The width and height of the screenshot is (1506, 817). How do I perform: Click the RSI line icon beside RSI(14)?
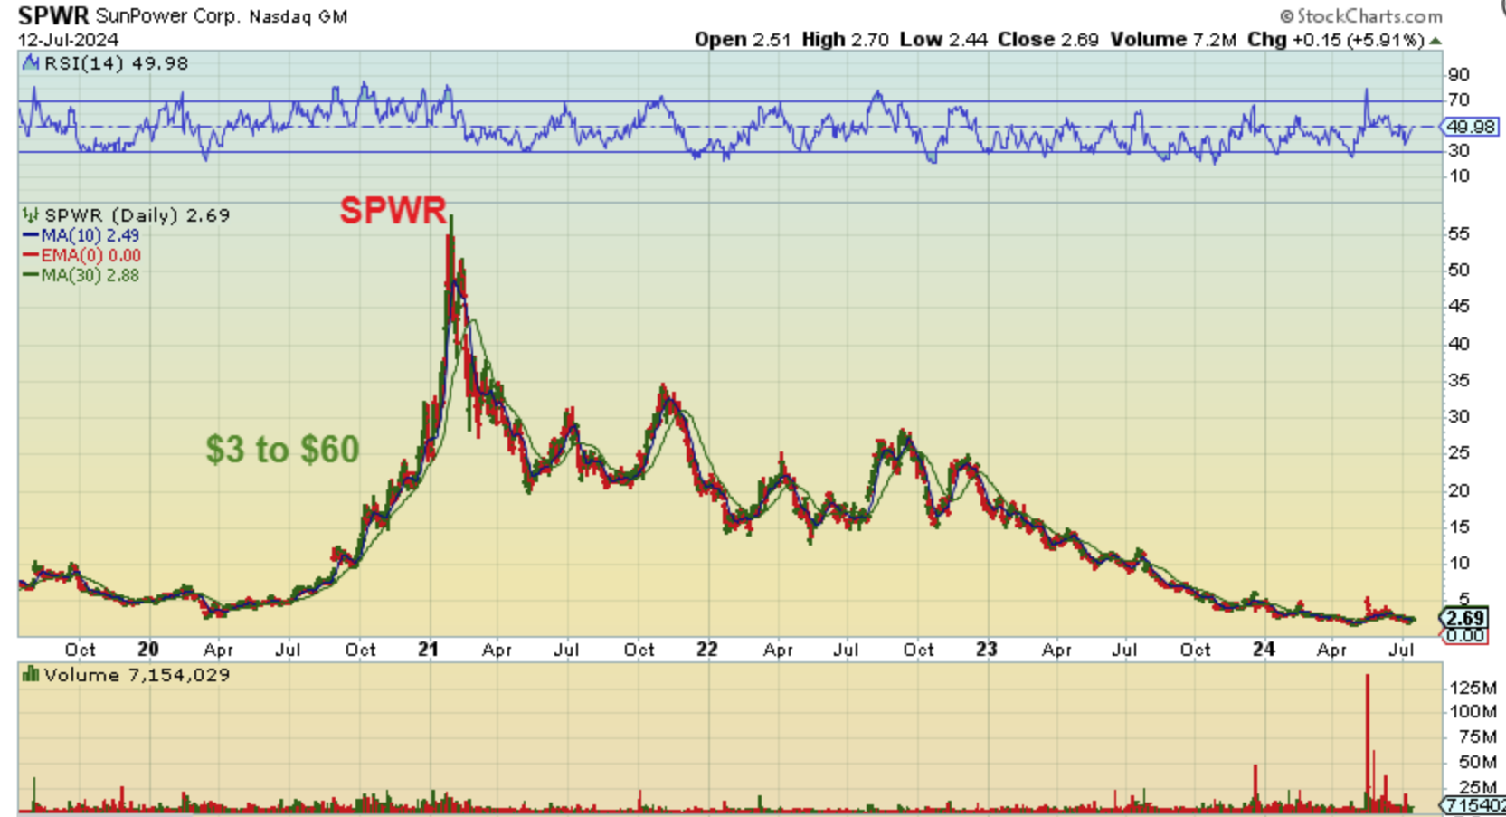click(31, 63)
